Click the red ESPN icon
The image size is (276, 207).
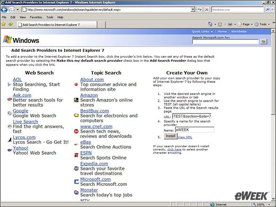coord(76,155)
